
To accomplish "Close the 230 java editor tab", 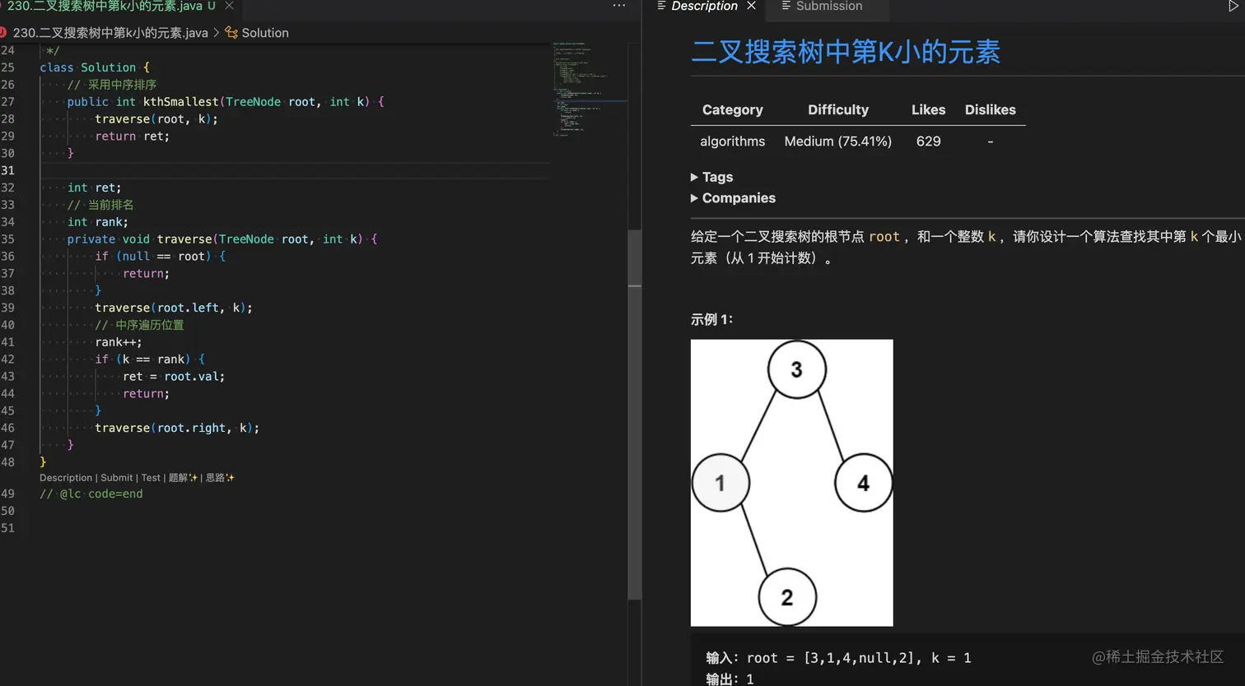I will 229,6.
